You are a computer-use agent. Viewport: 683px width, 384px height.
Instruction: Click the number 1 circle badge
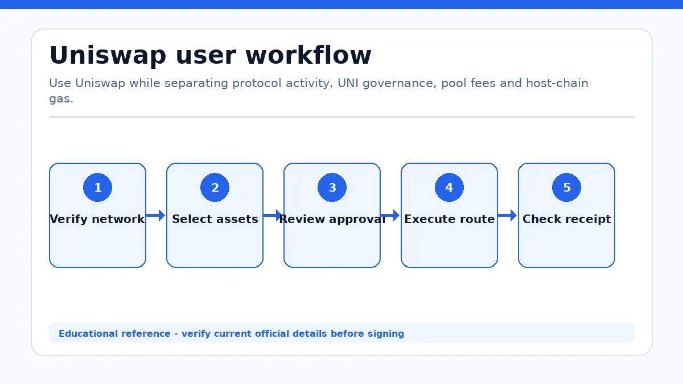point(97,188)
